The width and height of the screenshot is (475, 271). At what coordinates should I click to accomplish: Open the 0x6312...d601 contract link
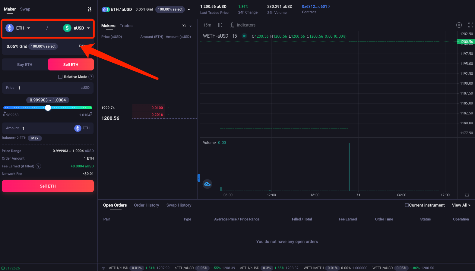coord(316,7)
